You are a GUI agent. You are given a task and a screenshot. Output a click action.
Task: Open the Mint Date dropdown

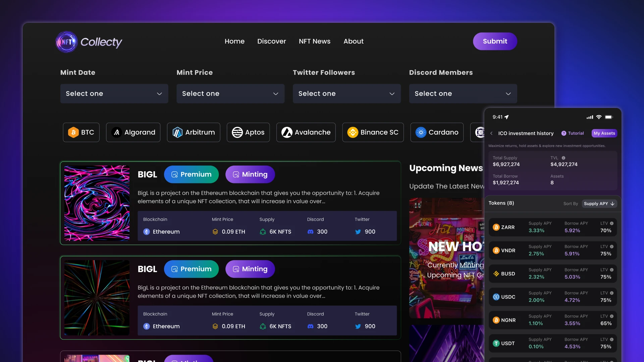(114, 94)
